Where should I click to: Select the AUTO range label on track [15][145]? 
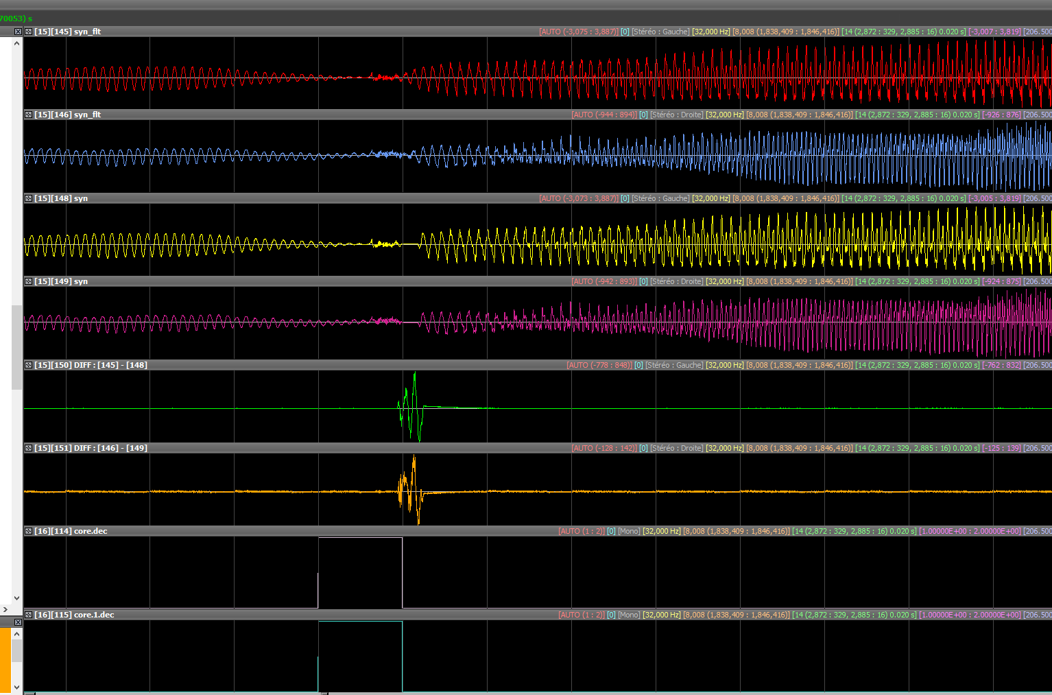pos(578,32)
